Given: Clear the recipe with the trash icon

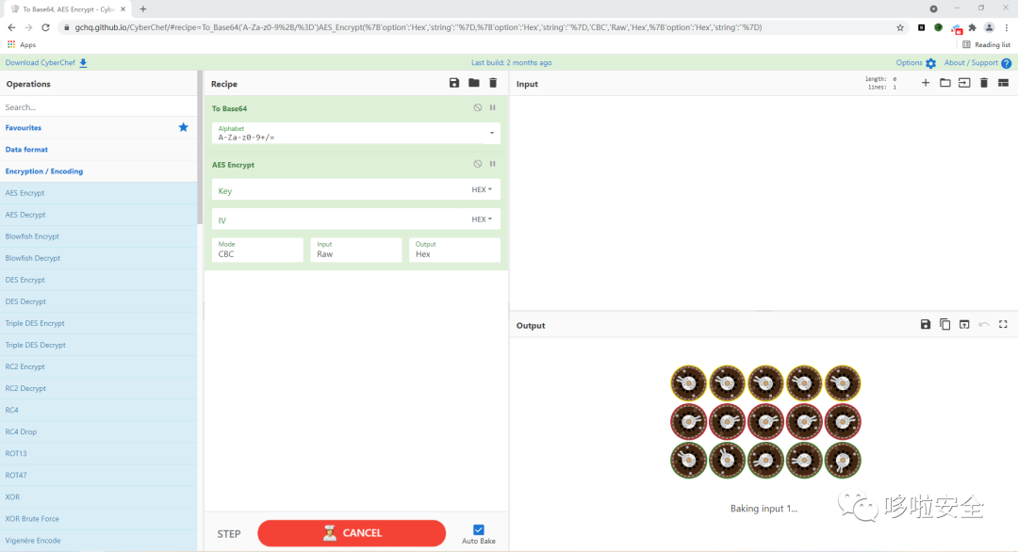Looking at the screenshot, I should [x=493, y=83].
